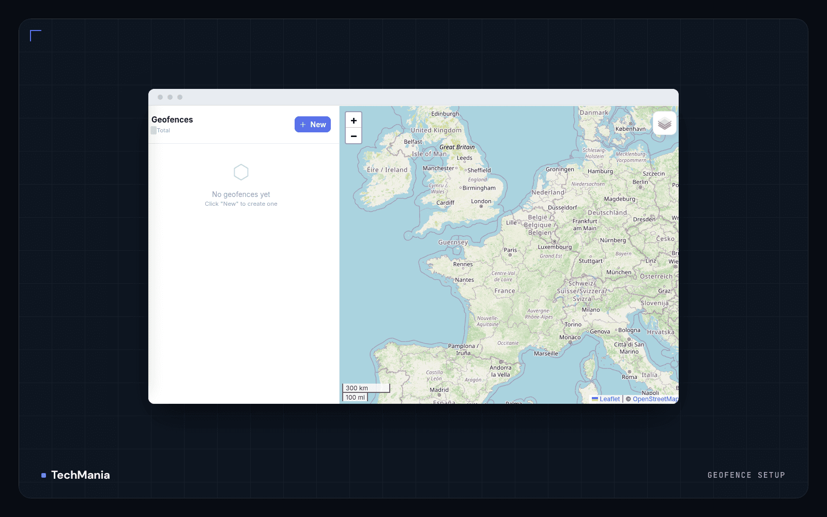Click the TechMania logo text
This screenshot has width=827, height=517.
point(81,475)
